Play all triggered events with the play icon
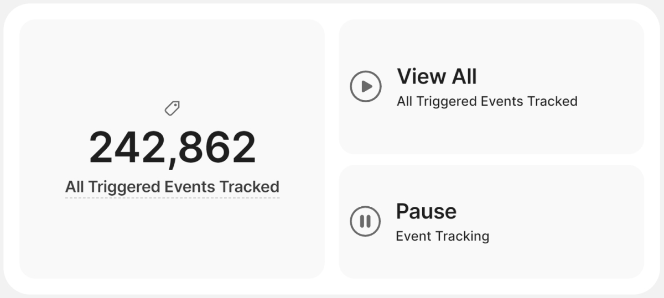 pos(365,86)
